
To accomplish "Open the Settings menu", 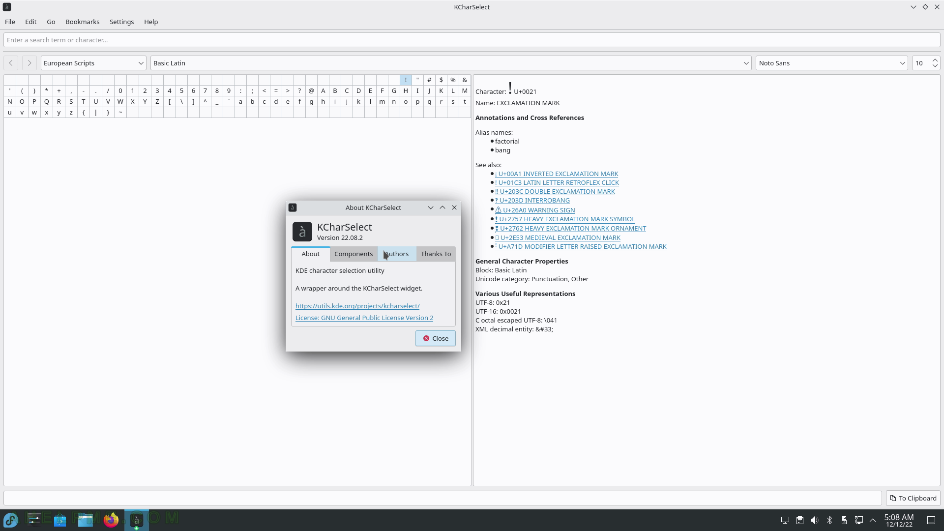I will coord(121,22).
